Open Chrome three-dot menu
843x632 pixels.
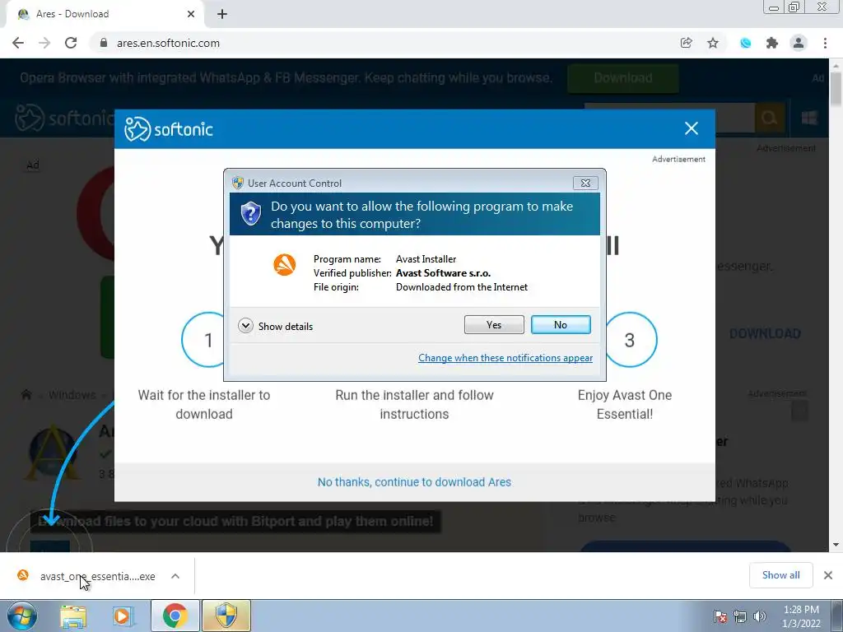coord(825,43)
